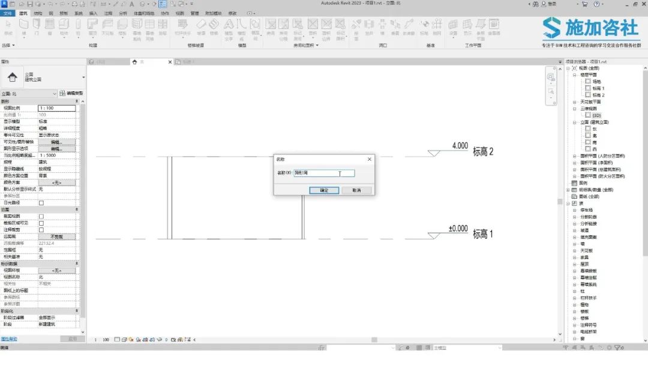Select the Stair tool
Viewport: 648px width, 365px height.
click(x=214, y=27)
